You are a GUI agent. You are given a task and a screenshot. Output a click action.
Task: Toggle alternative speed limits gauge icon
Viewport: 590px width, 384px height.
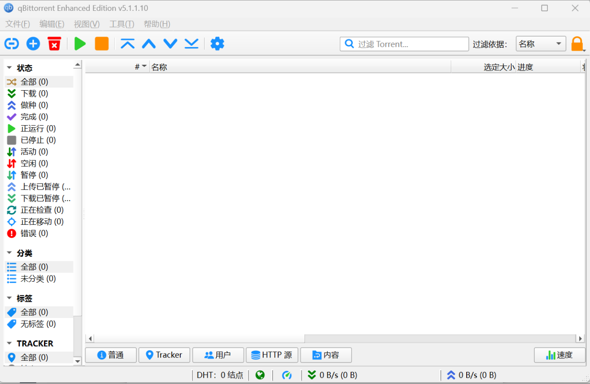287,375
